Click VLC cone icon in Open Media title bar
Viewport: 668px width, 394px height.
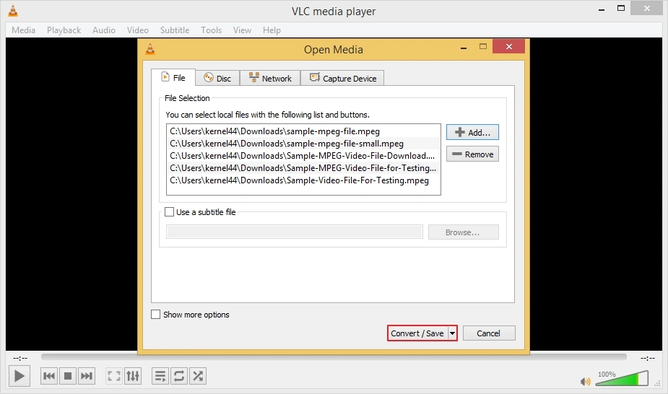[150, 49]
